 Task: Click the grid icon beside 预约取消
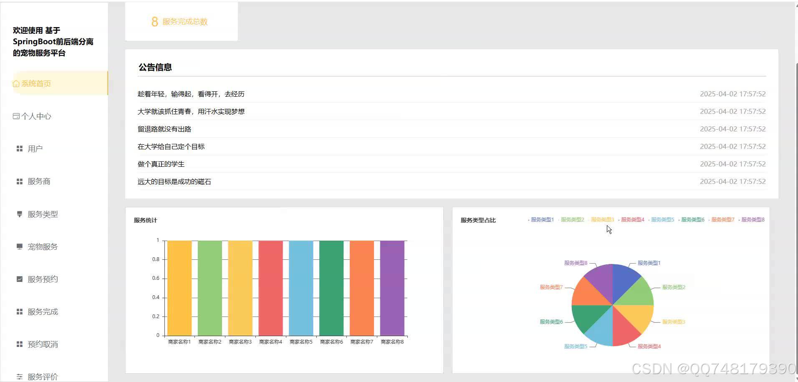coord(19,344)
